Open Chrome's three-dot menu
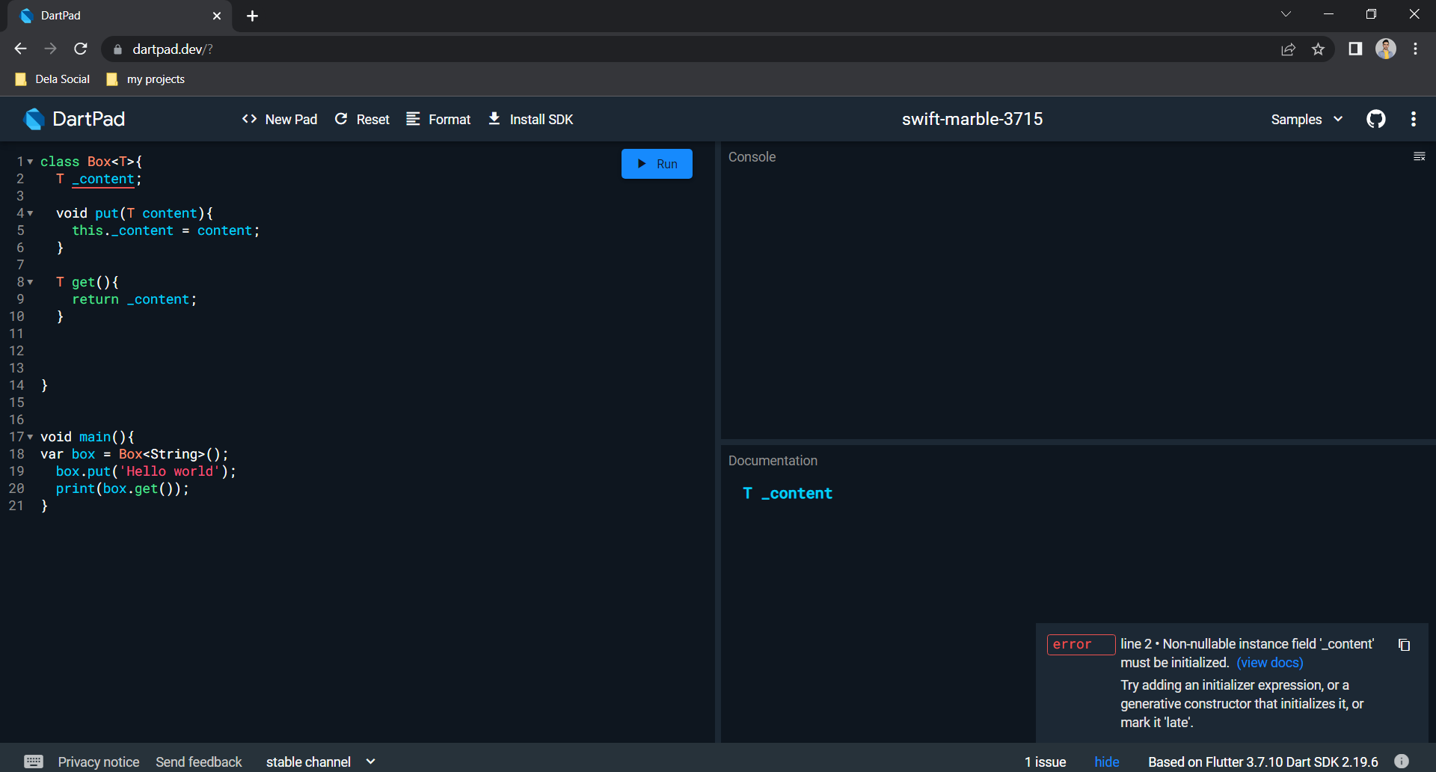The width and height of the screenshot is (1436, 772). 1415,49
